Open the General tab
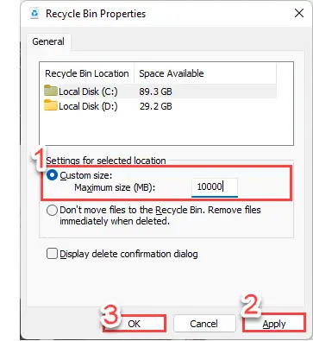Viewport: 313px width, 341px height. (48, 41)
